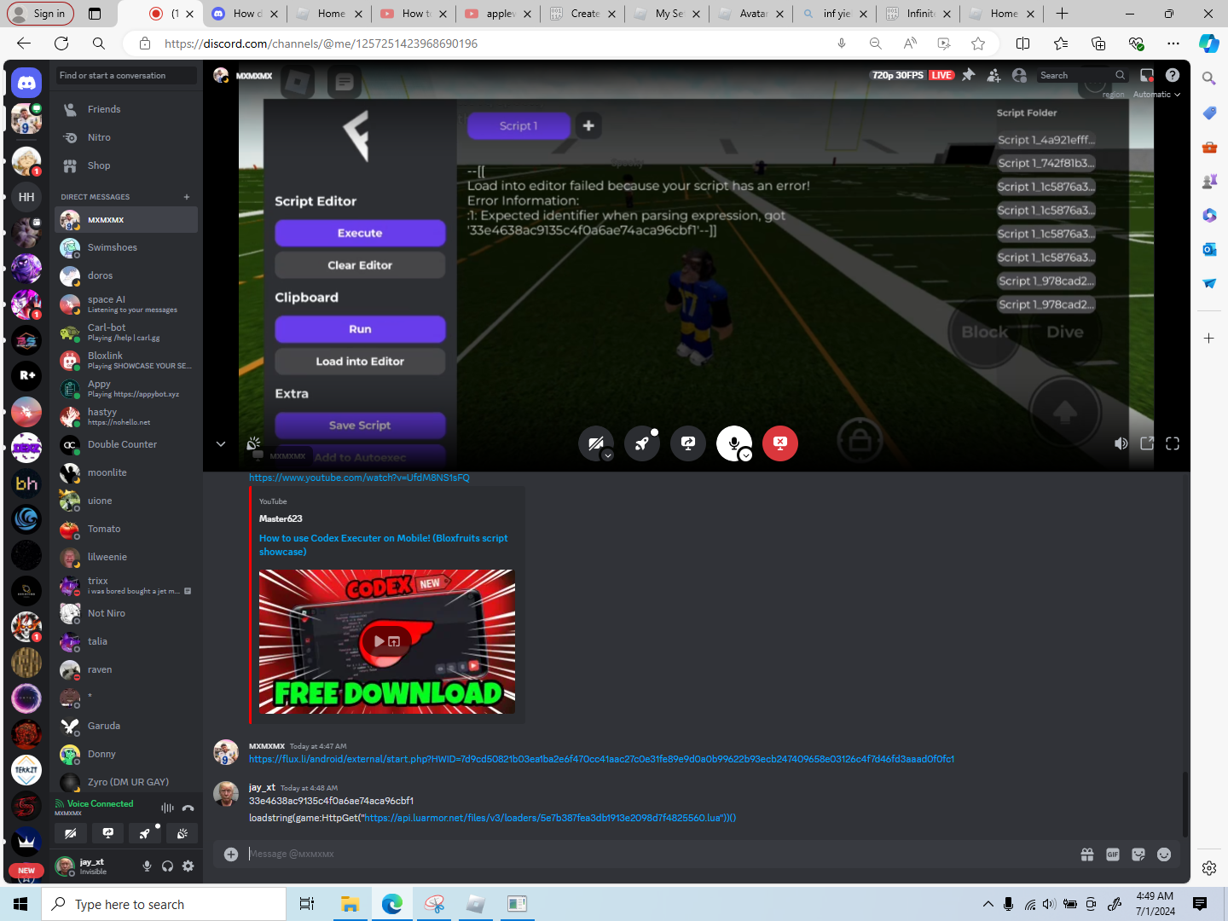The height and width of the screenshot is (921, 1228).
Task: Open the region Automatic dropdown
Action: (x=1157, y=95)
